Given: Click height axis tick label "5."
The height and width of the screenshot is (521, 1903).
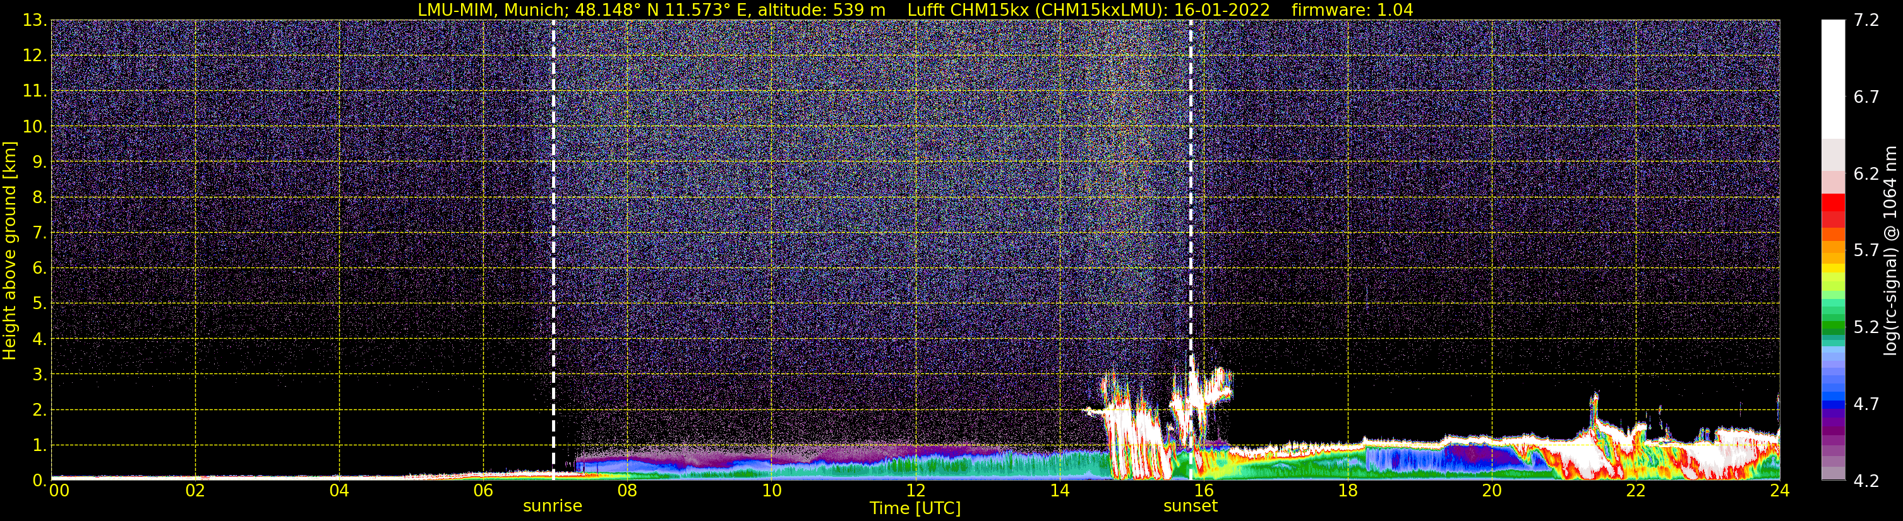Looking at the screenshot, I should coord(39,303).
